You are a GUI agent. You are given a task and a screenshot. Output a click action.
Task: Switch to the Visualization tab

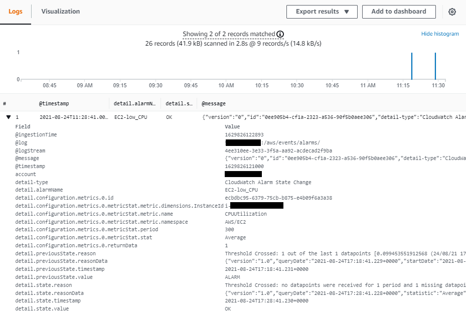click(x=60, y=11)
